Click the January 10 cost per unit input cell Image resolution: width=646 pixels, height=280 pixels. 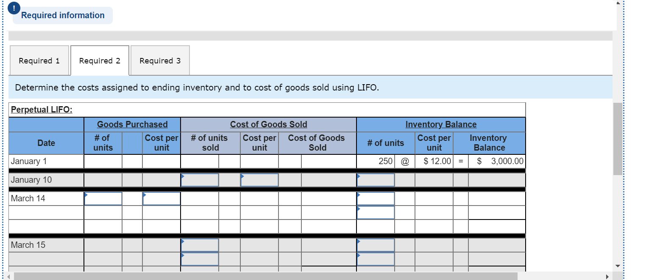259,180
